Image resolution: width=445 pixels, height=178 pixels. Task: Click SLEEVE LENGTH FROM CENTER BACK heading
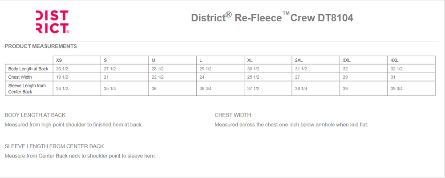point(54,146)
